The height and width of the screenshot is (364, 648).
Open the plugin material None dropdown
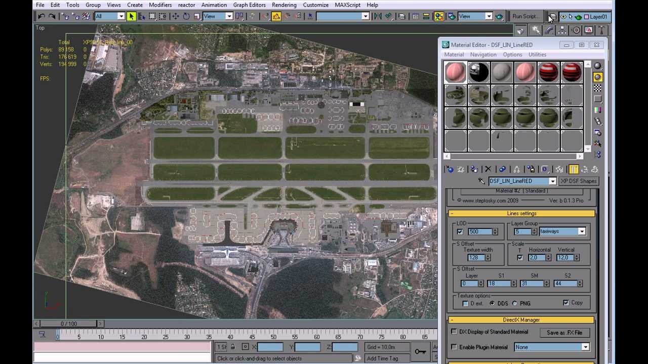585,347
